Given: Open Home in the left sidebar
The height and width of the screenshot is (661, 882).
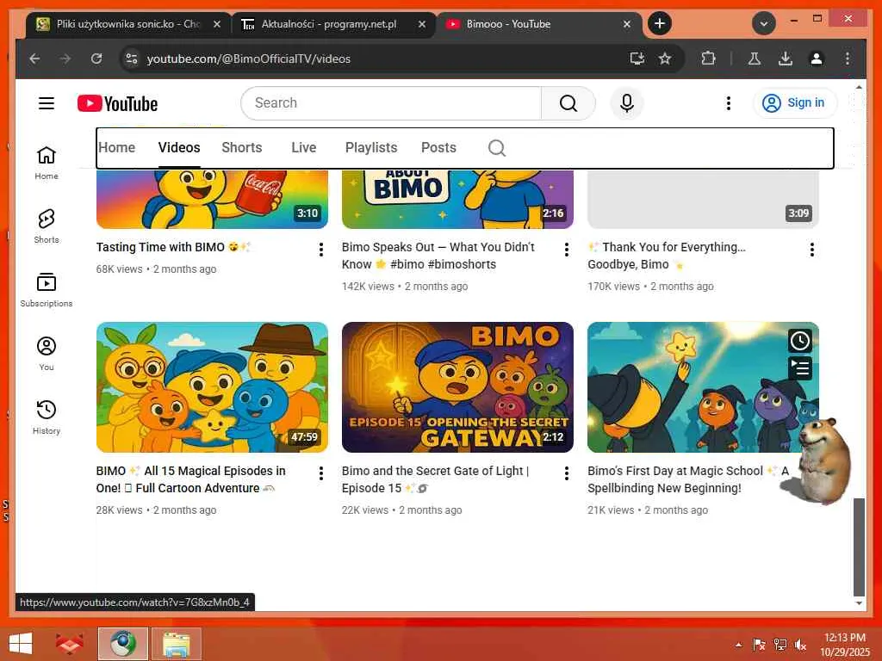Looking at the screenshot, I should (x=47, y=163).
